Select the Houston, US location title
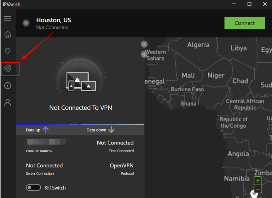 (x=53, y=20)
